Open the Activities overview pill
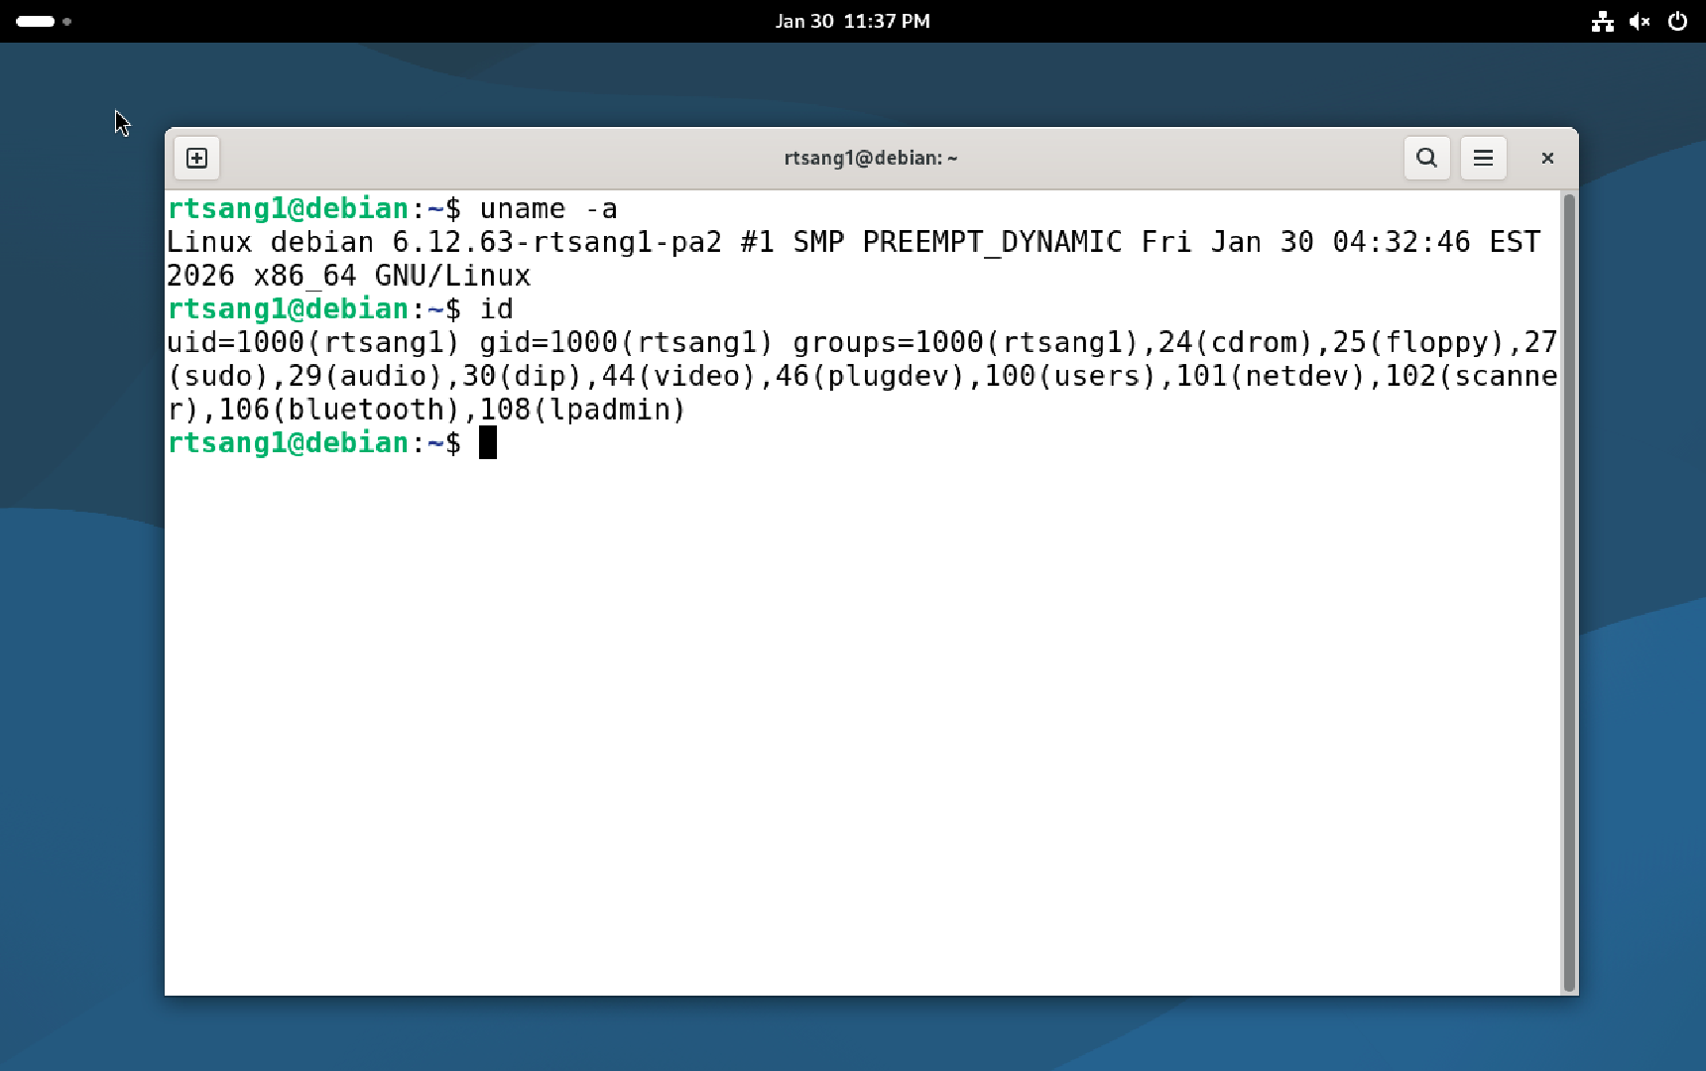Image resolution: width=1706 pixels, height=1071 pixels. [x=36, y=21]
